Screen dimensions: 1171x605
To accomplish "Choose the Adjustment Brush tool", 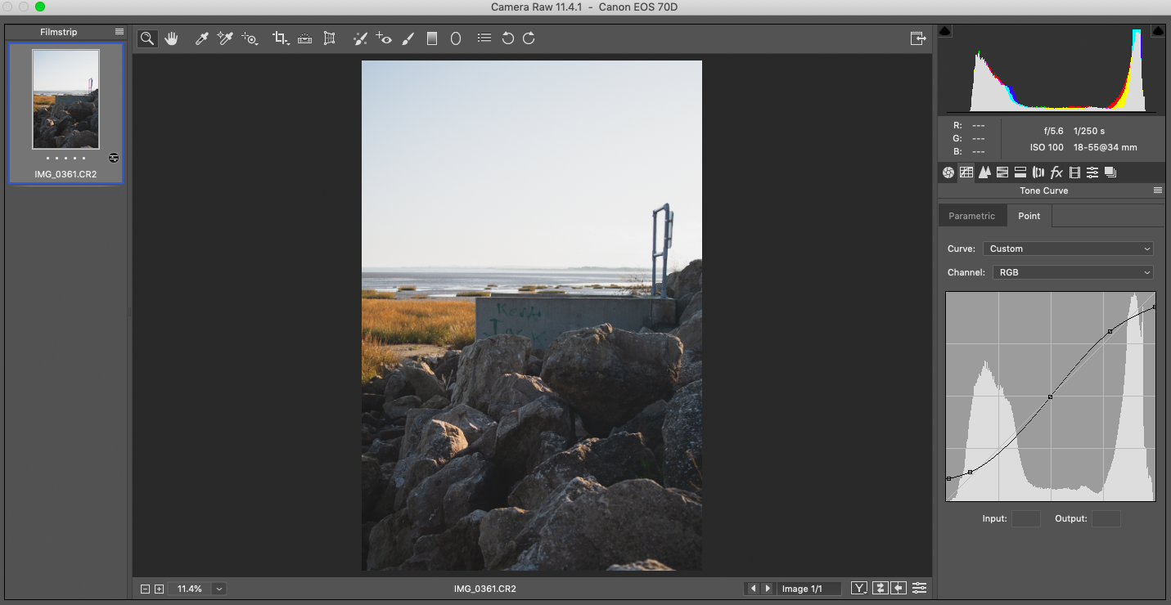I will pyautogui.click(x=408, y=38).
